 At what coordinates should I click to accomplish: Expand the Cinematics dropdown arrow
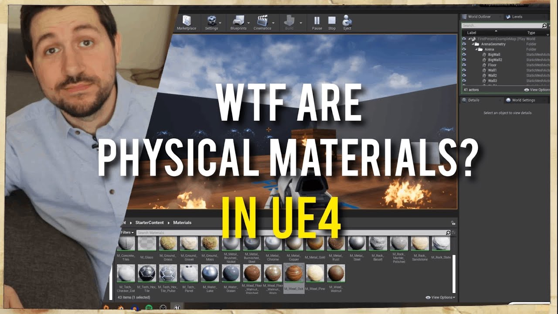[x=273, y=23]
